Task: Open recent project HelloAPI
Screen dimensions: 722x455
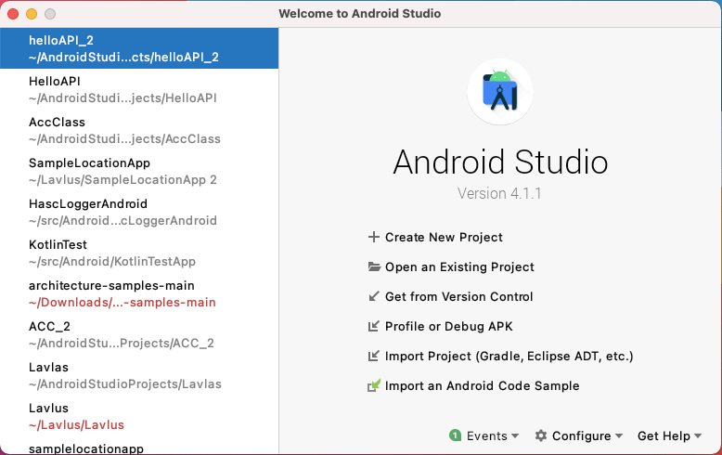Action: click(x=139, y=89)
